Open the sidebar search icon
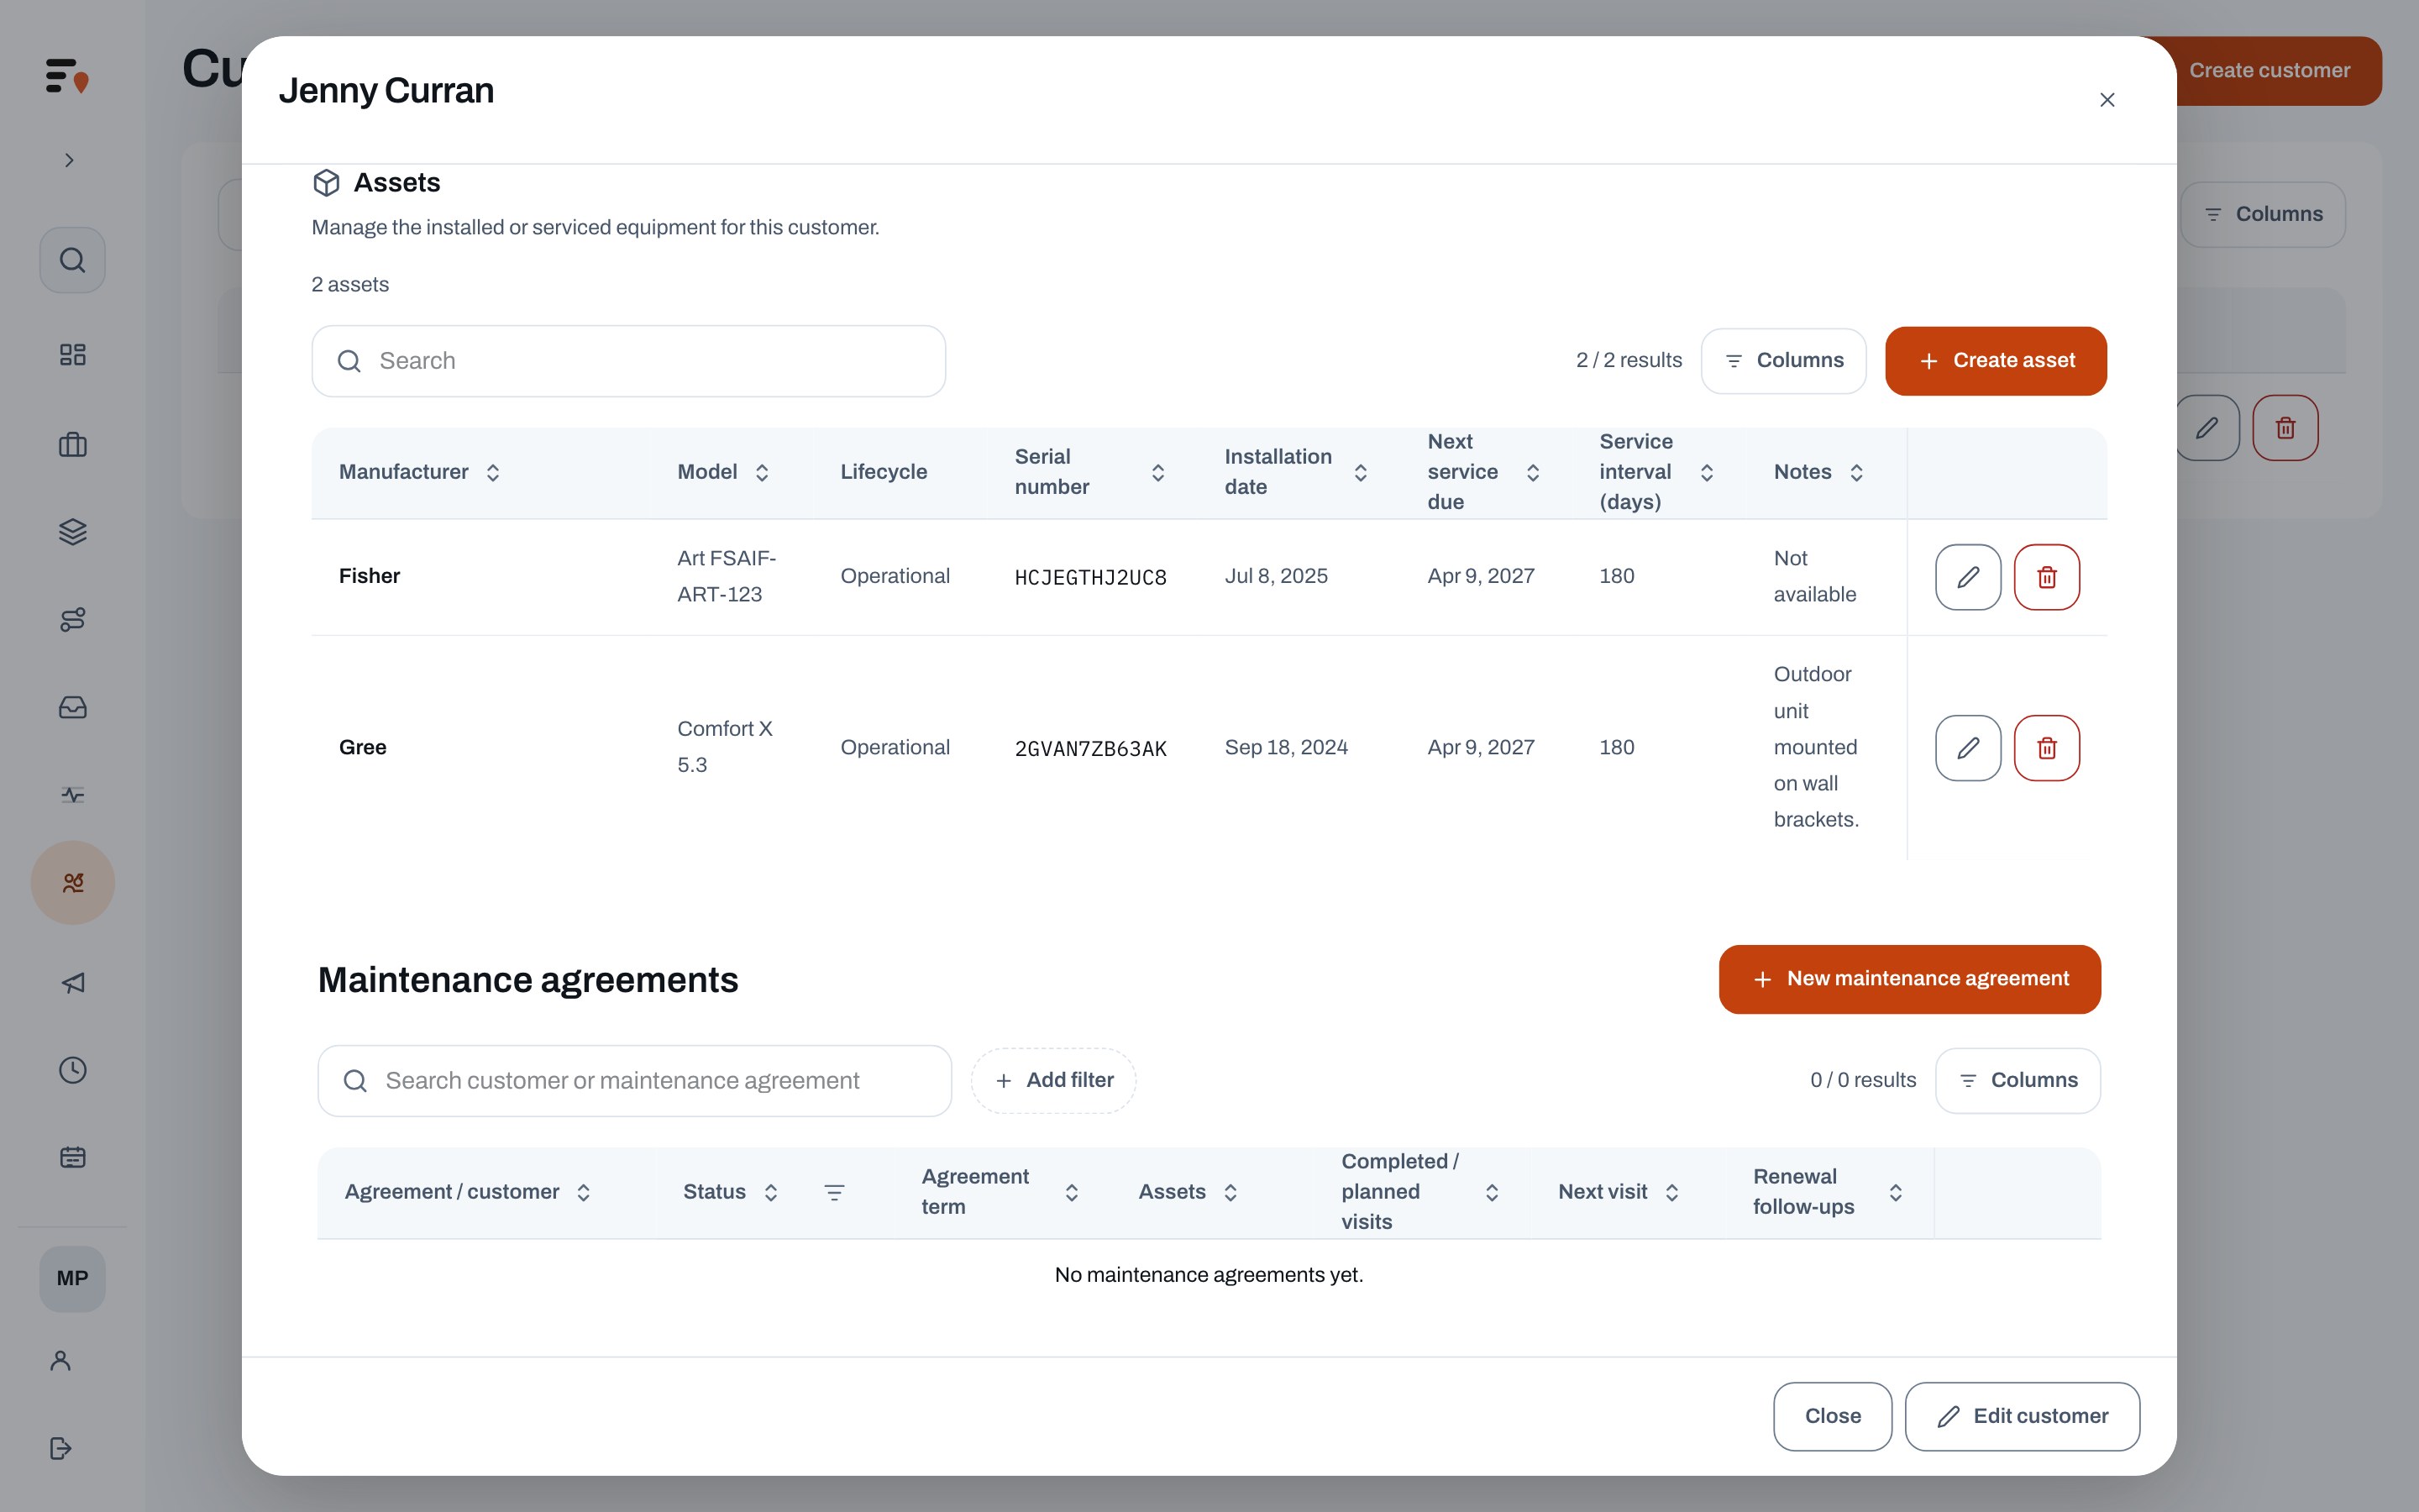Screen dimensions: 2419x1512 (72, 260)
